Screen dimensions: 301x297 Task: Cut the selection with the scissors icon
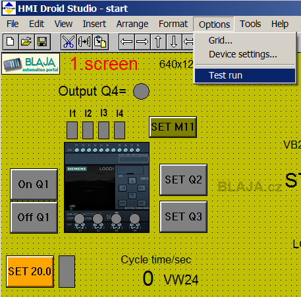click(x=68, y=42)
